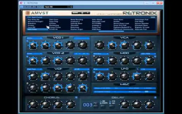Screen dimensions: 182x114
Task: Select the Velocity Bass preset
Action: pos(76,23)
